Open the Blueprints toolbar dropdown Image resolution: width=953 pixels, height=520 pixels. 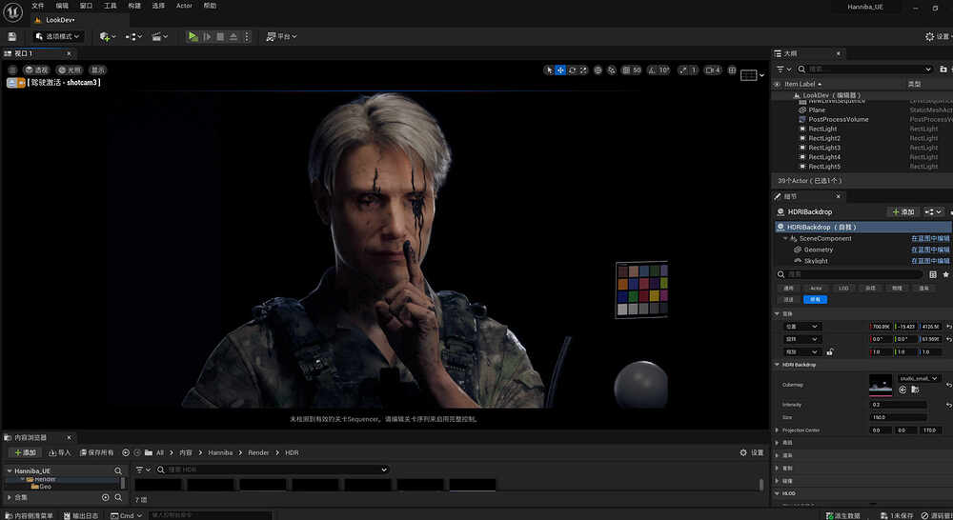tap(133, 36)
